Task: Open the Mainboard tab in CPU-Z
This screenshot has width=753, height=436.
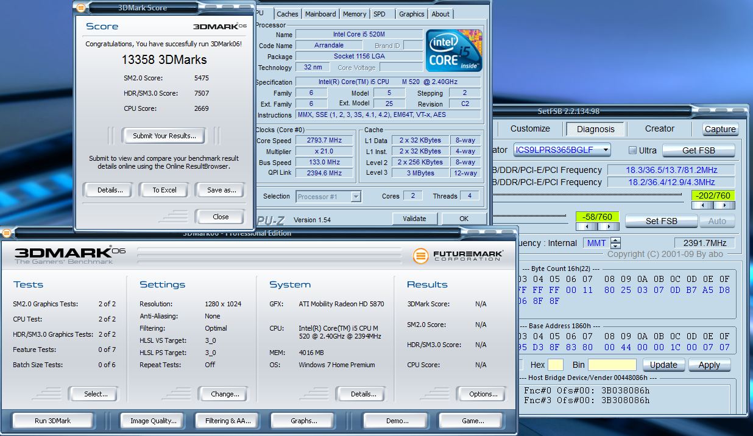Action: tap(320, 13)
